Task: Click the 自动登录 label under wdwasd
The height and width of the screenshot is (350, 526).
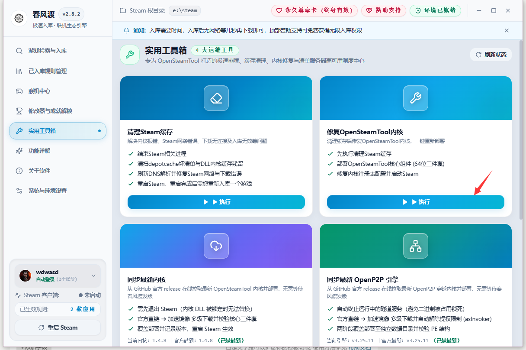Action: pos(45,279)
